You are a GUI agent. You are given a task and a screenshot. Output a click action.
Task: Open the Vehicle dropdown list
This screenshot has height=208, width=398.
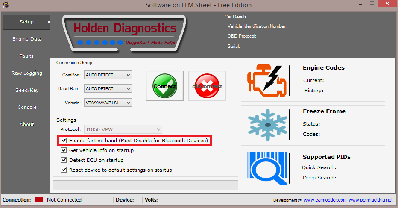108,103
